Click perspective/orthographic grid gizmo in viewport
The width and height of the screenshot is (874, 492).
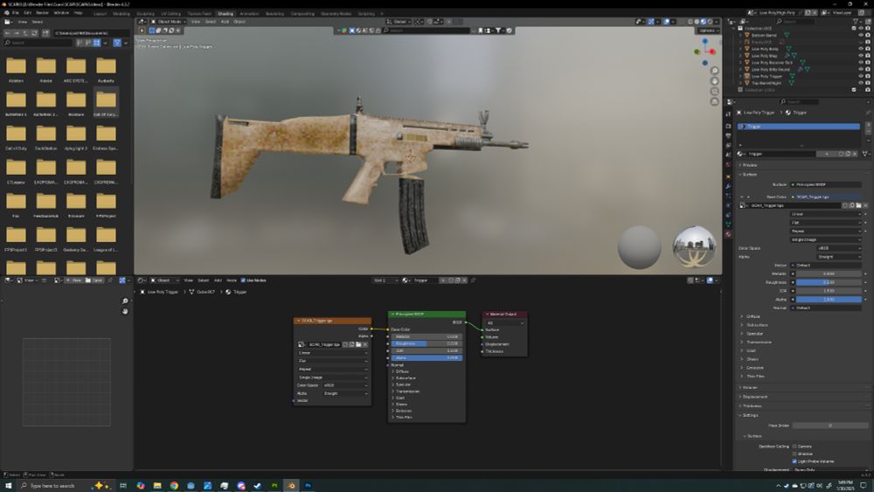click(x=715, y=101)
